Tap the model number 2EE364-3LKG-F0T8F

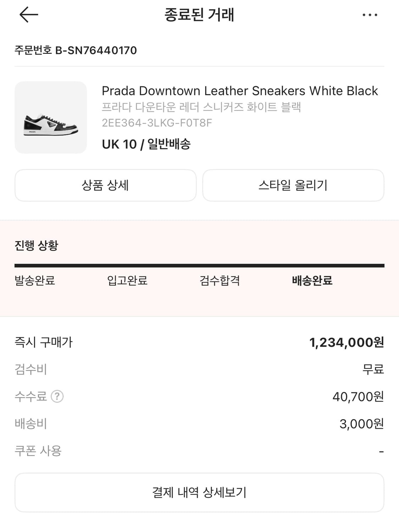pos(157,123)
